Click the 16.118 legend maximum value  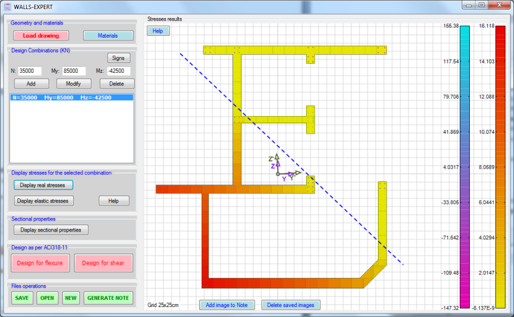[x=486, y=26]
